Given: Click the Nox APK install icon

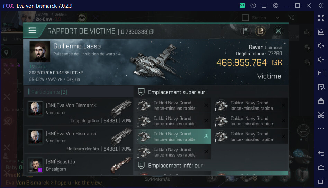Looking at the screenshot, I should pyautogui.click(x=321, y=87).
